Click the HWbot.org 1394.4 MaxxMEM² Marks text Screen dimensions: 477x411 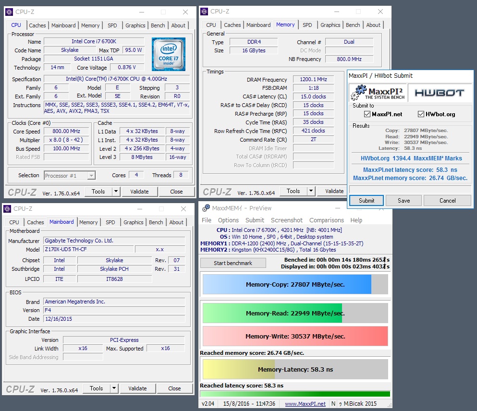411,158
